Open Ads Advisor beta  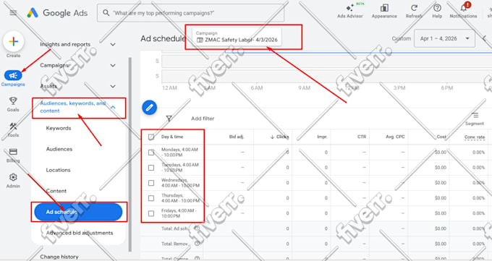click(x=350, y=11)
